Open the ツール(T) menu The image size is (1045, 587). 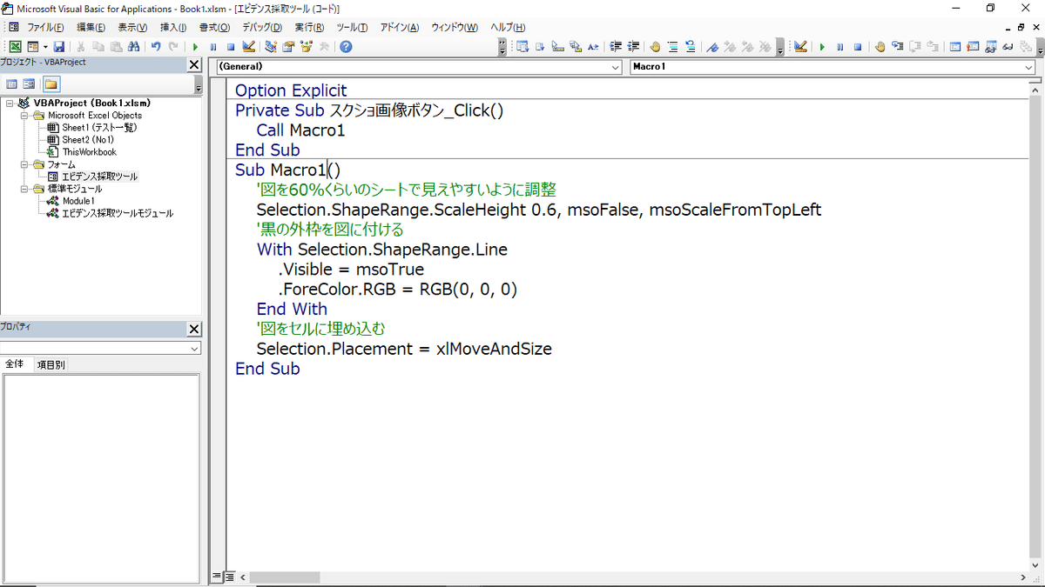pos(352,28)
